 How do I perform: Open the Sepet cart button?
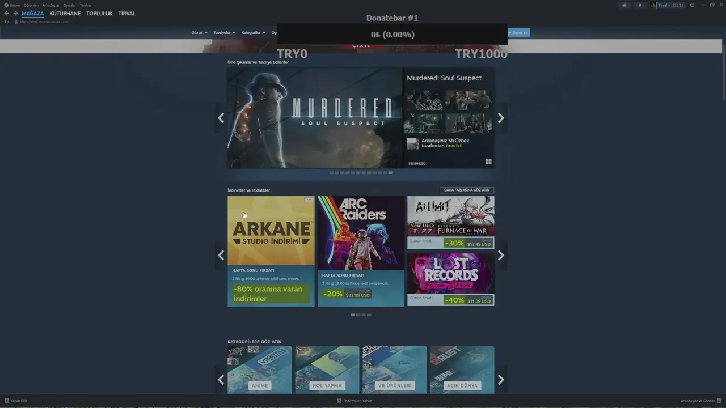(x=518, y=33)
